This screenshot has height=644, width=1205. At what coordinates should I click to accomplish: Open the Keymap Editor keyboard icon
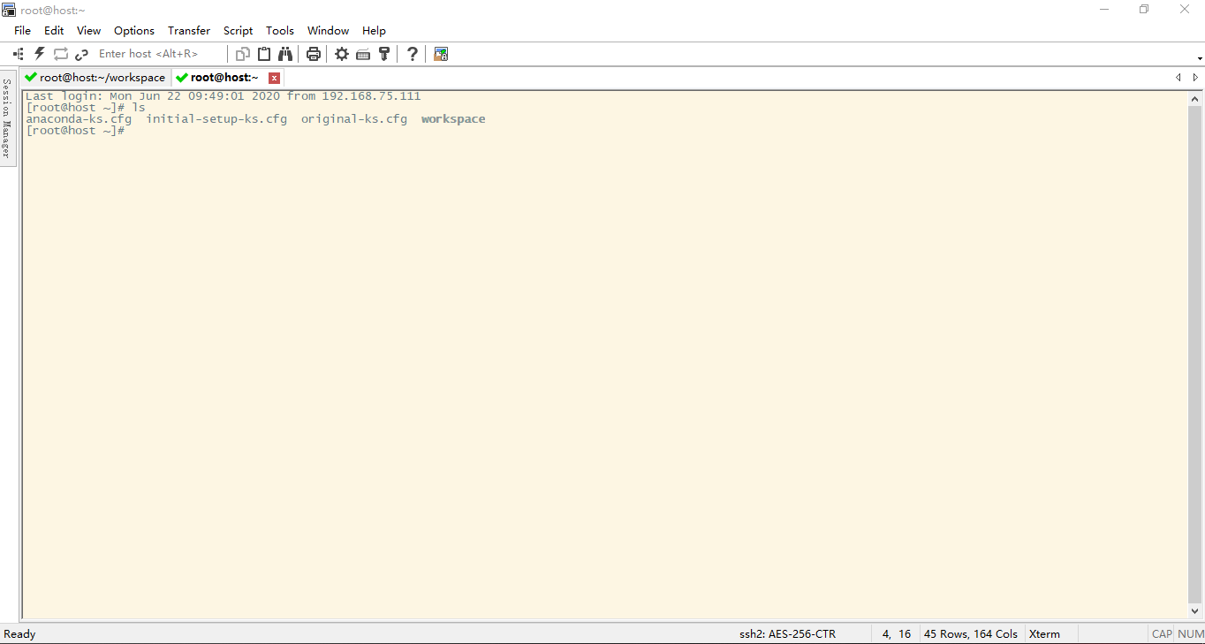point(363,55)
